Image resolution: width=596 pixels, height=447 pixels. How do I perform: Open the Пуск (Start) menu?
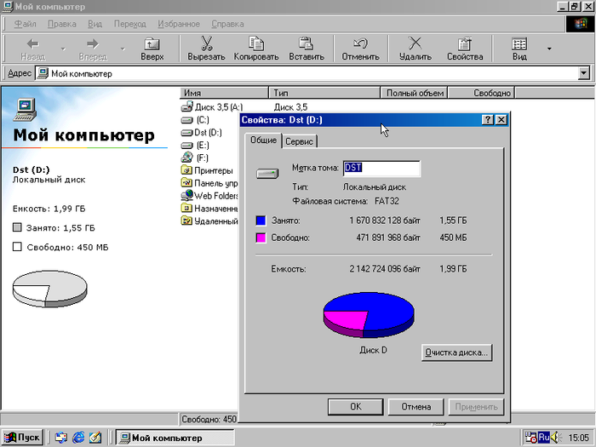(x=23, y=438)
